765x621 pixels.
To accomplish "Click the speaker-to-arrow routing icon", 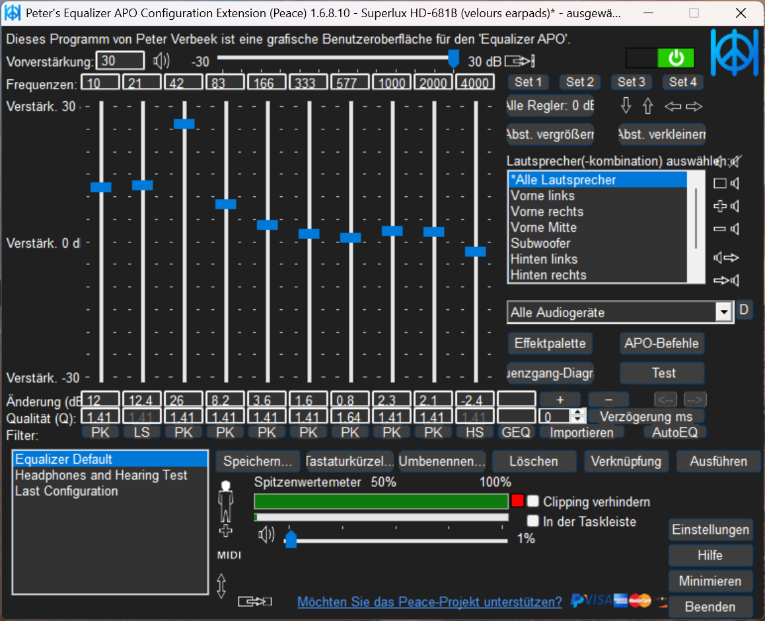I will click(x=726, y=257).
